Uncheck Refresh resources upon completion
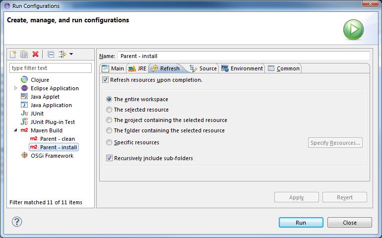Viewport: 382px width, 238px height. pyautogui.click(x=105, y=80)
